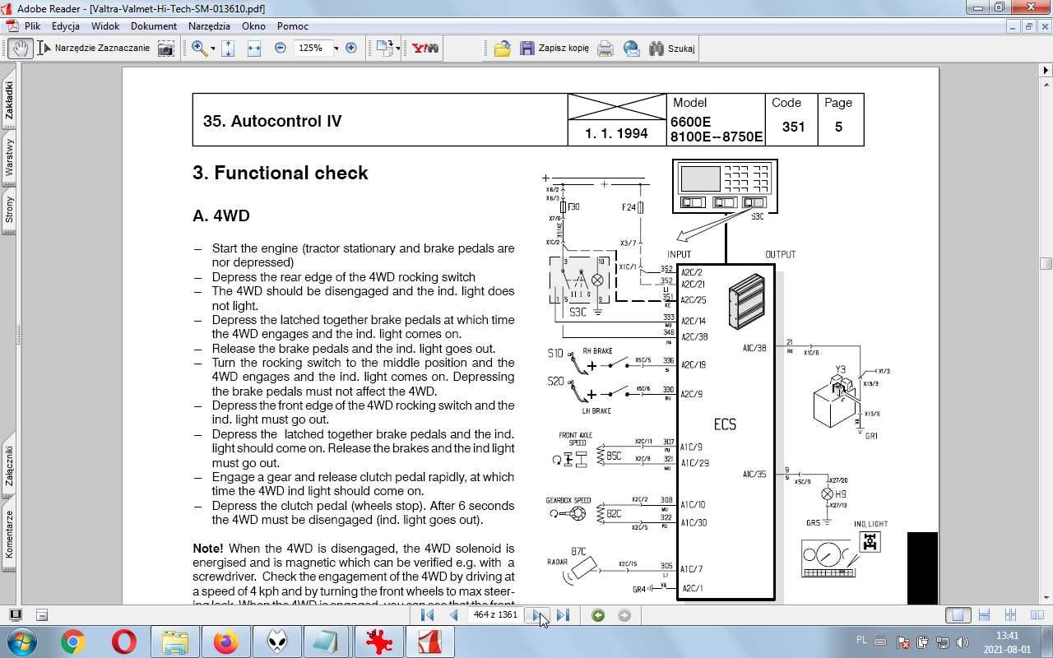Viewport: 1053px width, 658px height.
Task: Open the Załączniki side panel tab
Action: [9, 466]
